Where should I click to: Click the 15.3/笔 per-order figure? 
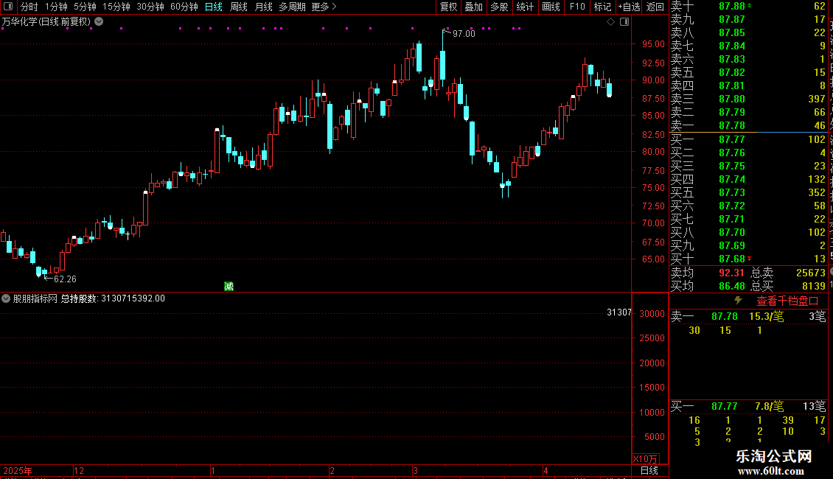766,316
